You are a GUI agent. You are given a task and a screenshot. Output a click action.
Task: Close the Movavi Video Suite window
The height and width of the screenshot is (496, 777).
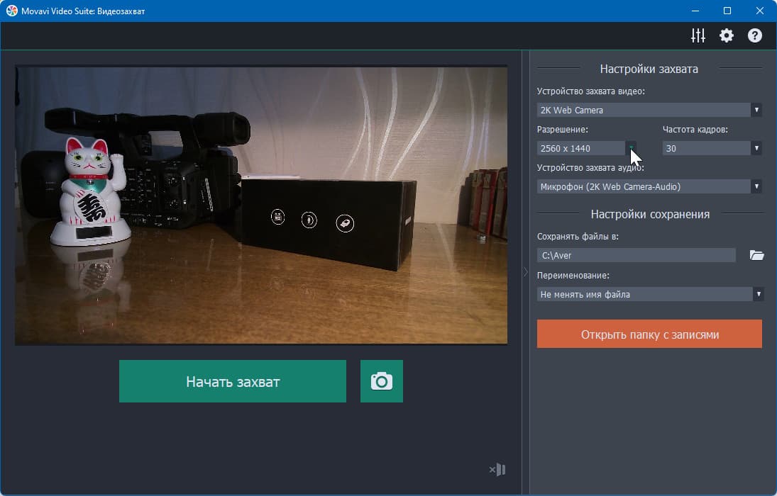point(760,11)
